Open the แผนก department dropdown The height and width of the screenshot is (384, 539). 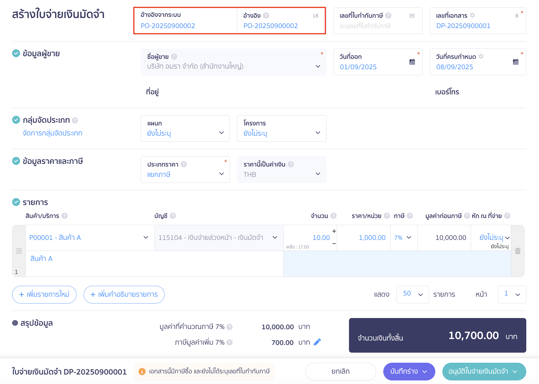[185, 129]
